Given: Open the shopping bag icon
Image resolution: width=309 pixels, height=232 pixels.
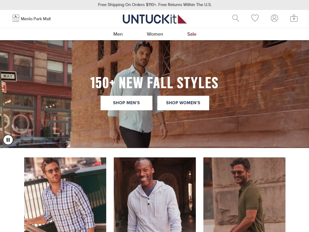Looking at the screenshot, I should pyautogui.click(x=294, y=18).
